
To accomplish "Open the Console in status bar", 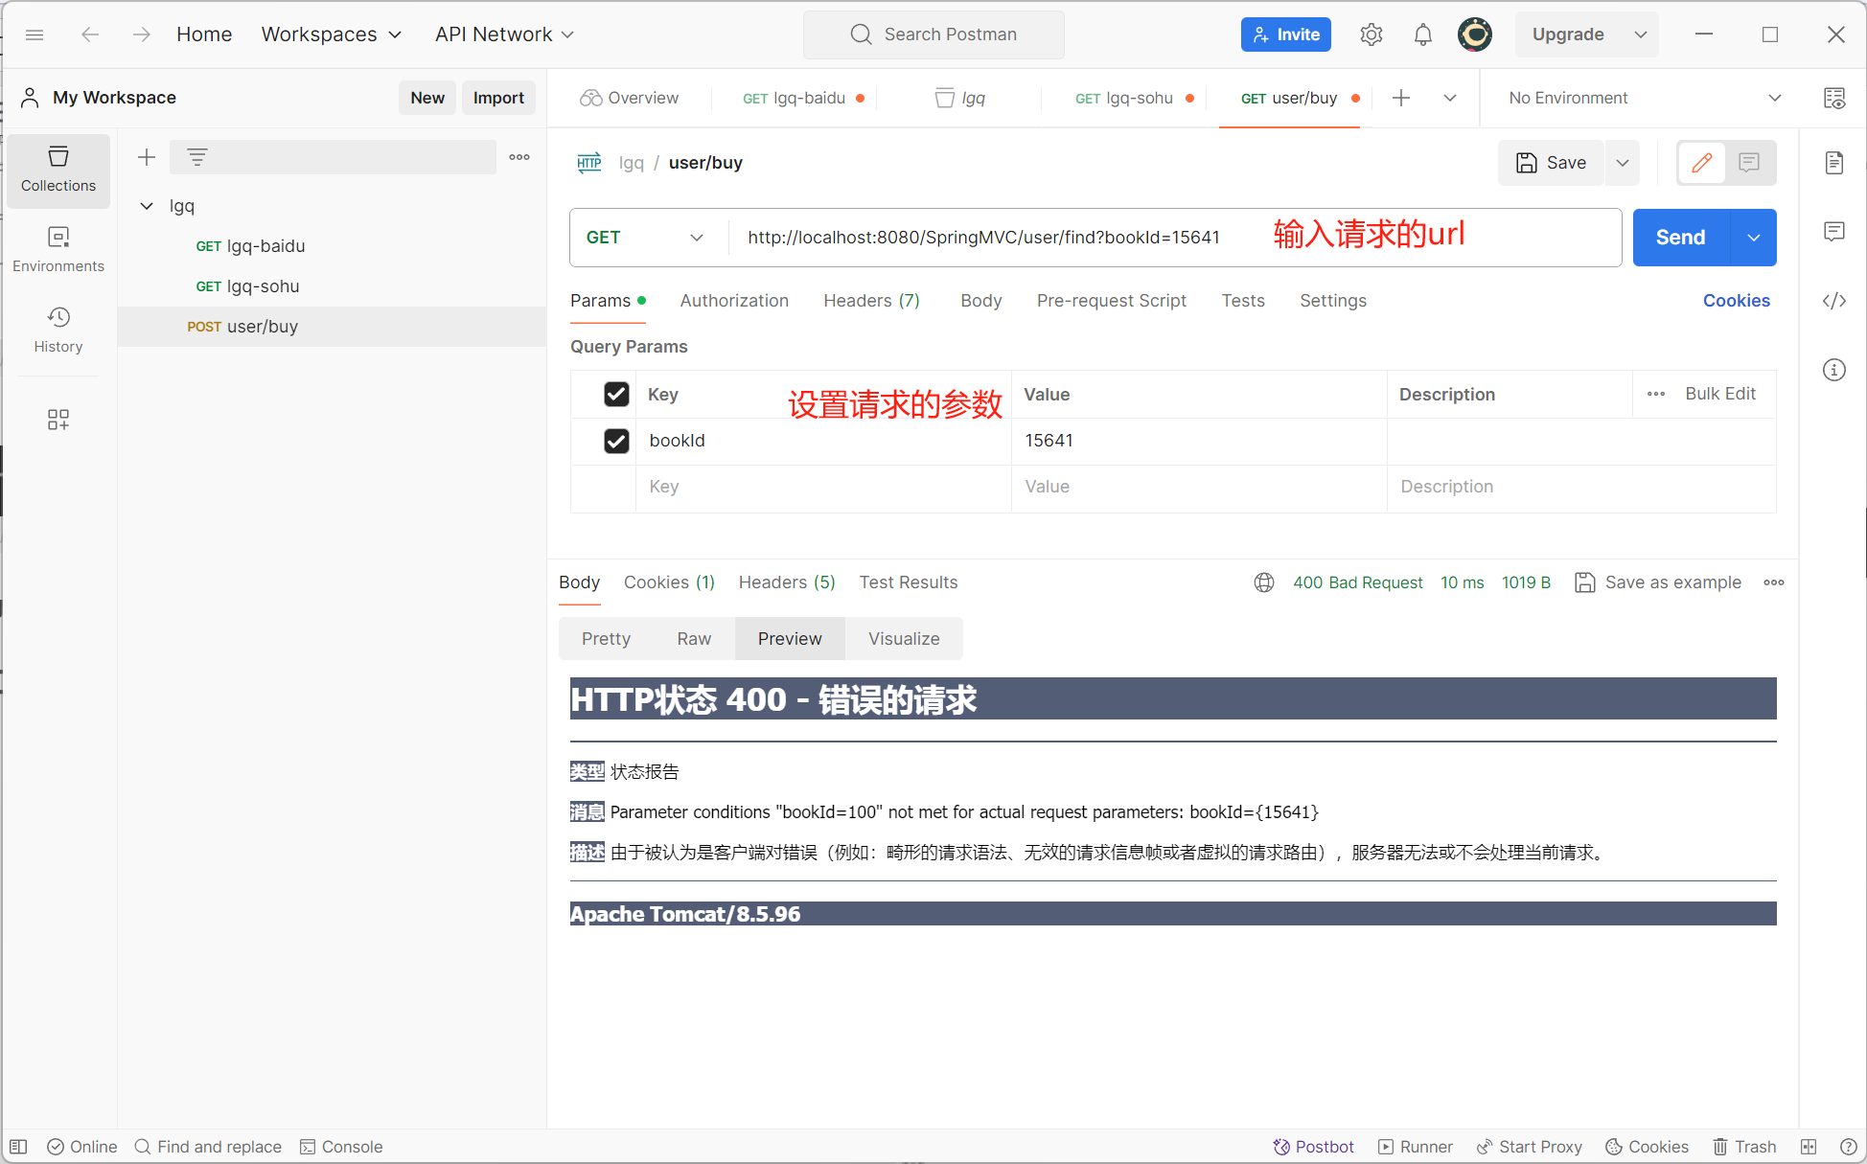I will (x=341, y=1147).
